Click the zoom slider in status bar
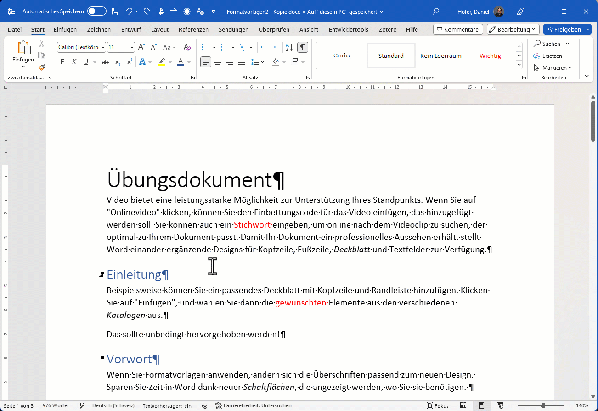The width and height of the screenshot is (598, 411). [543, 406]
